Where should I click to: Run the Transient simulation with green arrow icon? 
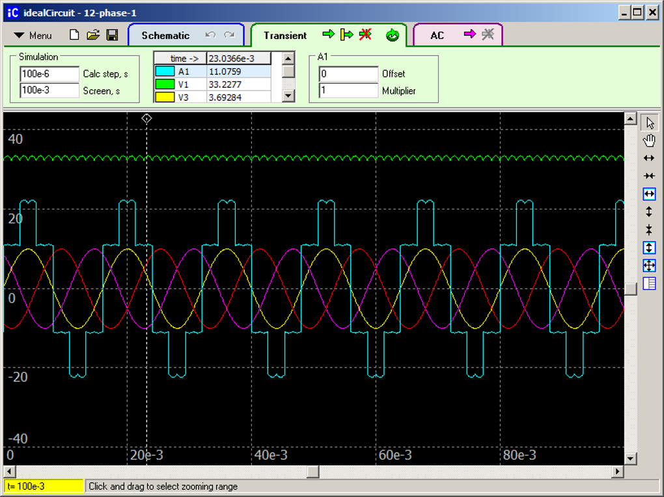[x=329, y=35]
